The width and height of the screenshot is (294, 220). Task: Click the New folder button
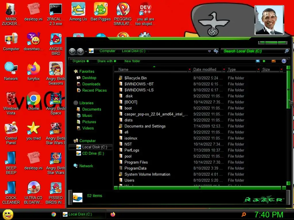pyautogui.click(x=132, y=61)
